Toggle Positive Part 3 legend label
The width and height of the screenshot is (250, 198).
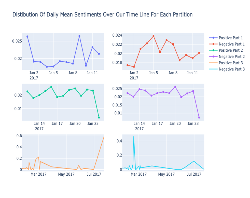coord(230,63)
